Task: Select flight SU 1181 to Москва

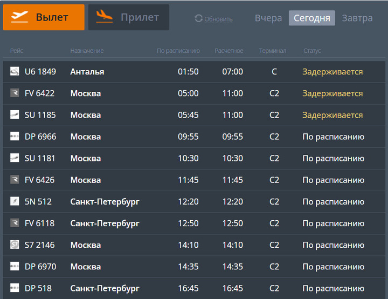Action: (x=194, y=158)
